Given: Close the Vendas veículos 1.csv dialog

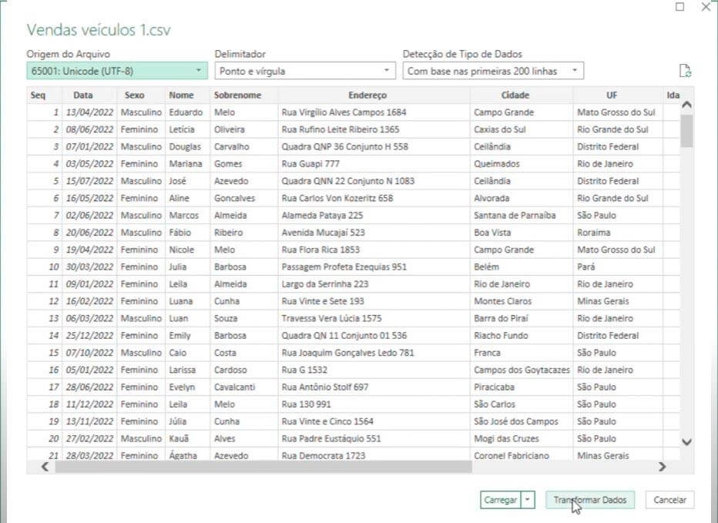Looking at the screenshot, I should (x=706, y=7).
